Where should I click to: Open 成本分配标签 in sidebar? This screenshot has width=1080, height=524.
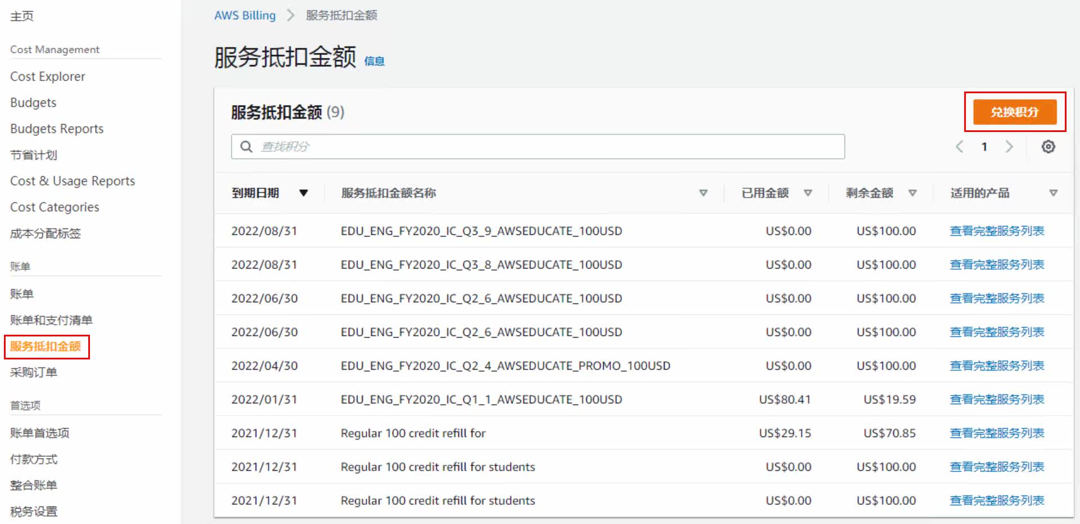(x=46, y=234)
